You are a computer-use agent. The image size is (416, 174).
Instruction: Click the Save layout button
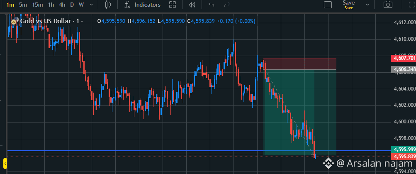point(349,5)
